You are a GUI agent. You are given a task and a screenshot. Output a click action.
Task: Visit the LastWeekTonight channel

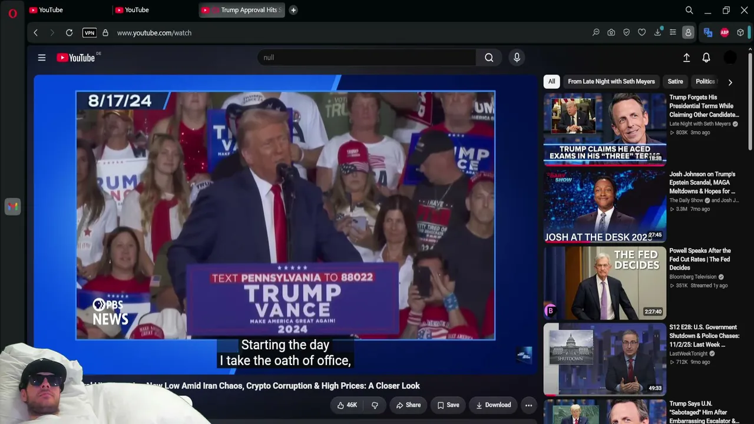tap(688, 354)
